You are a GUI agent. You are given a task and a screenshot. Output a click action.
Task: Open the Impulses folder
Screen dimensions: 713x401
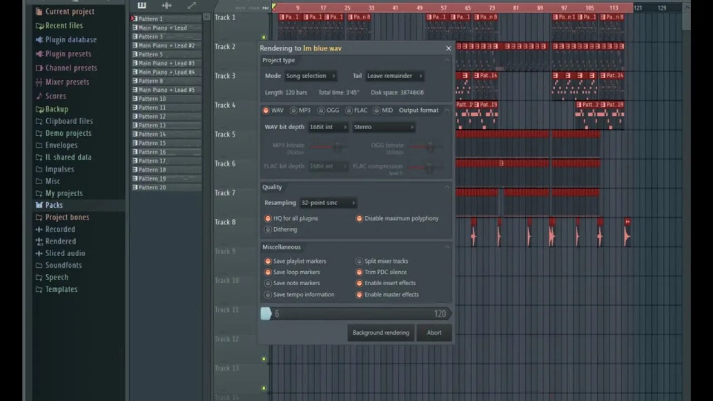click(x=54, y=169)
